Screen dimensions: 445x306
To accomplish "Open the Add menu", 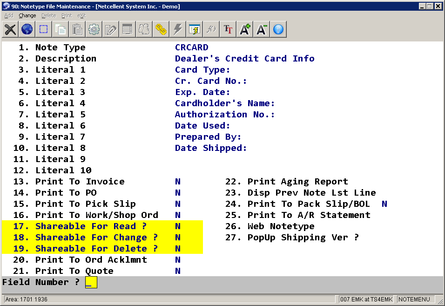I will 9,15.
